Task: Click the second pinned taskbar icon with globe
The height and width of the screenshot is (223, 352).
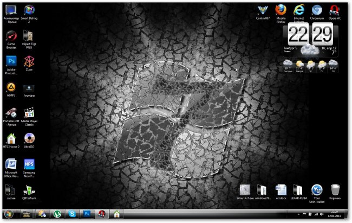Action: (42, 214)
